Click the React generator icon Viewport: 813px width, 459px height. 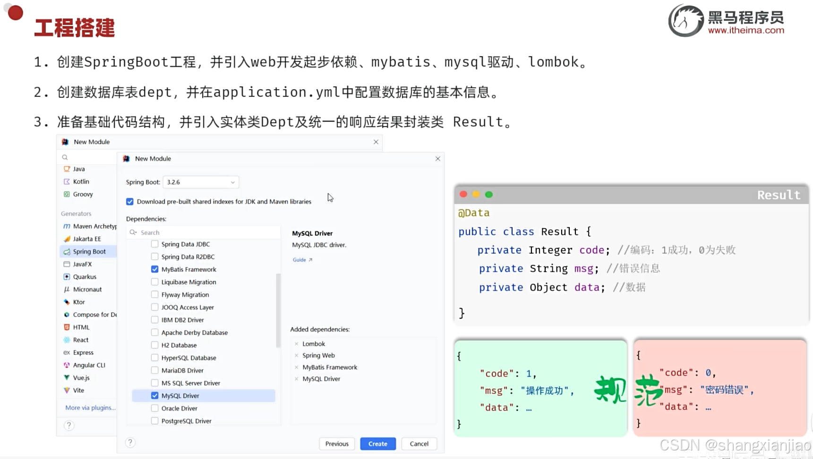pos(67,340)
